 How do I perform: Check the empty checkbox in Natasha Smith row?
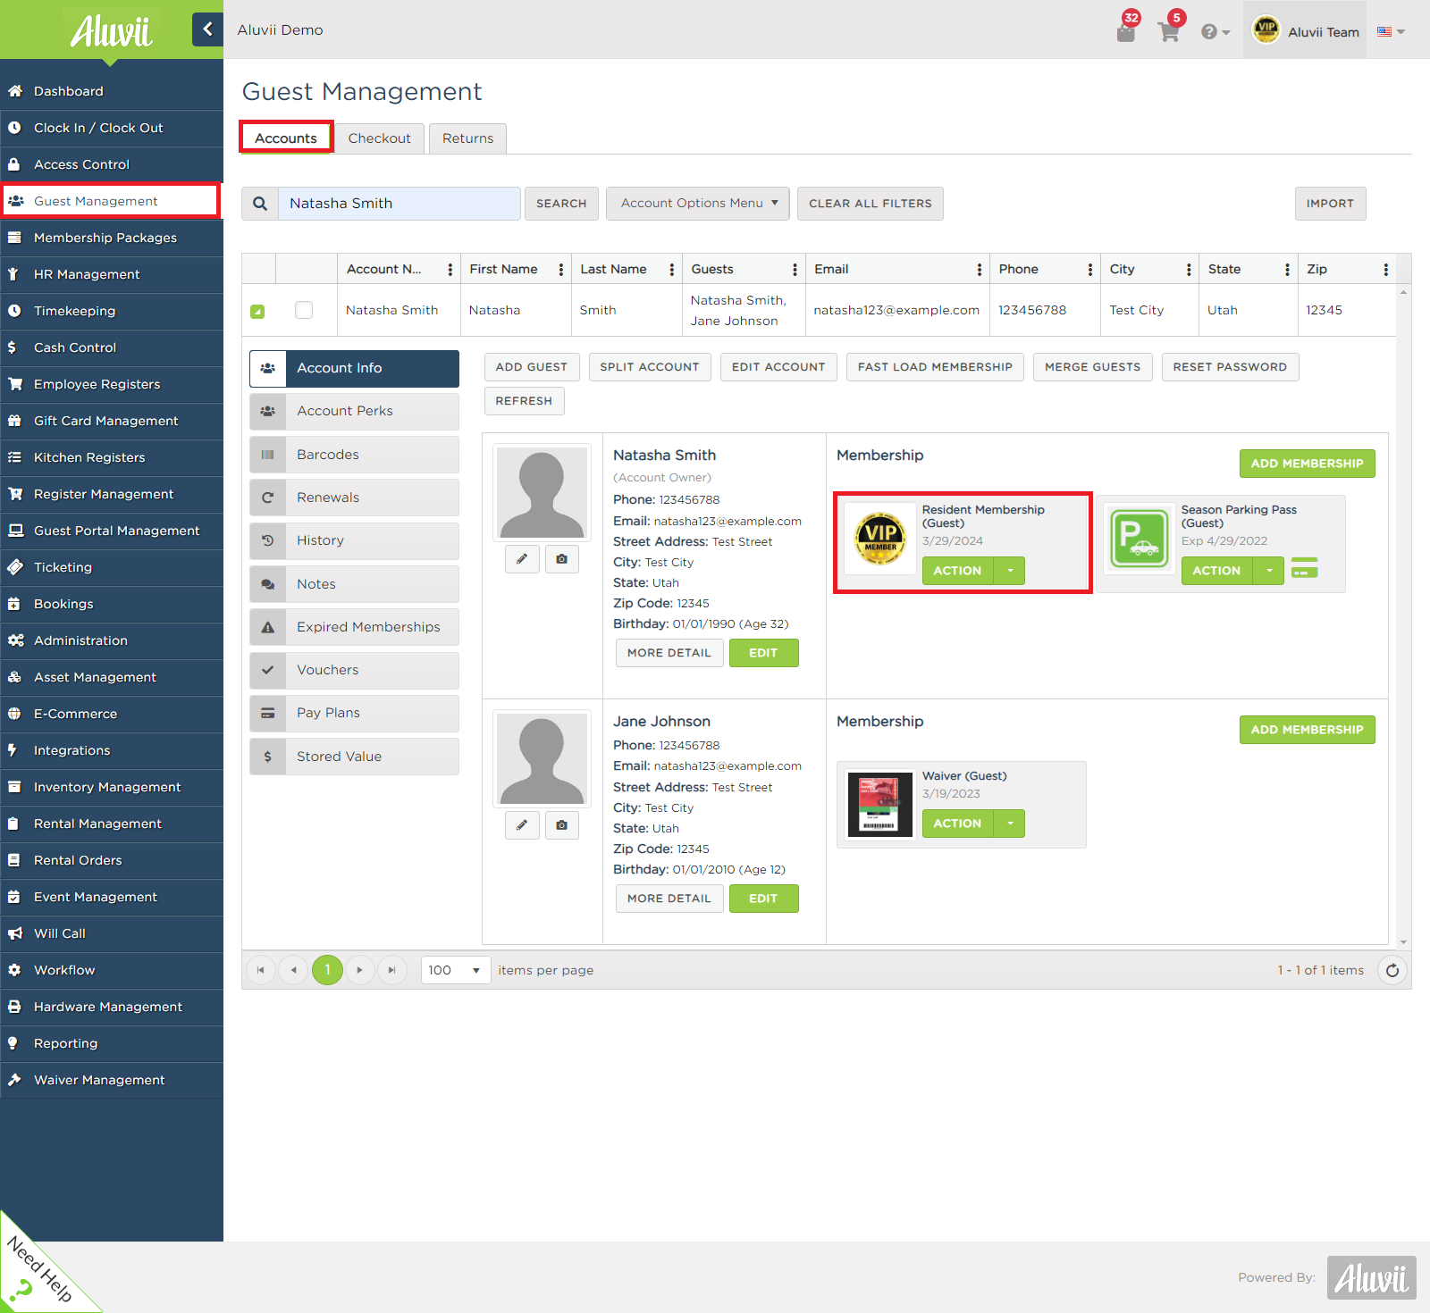[x=304, y=310]
